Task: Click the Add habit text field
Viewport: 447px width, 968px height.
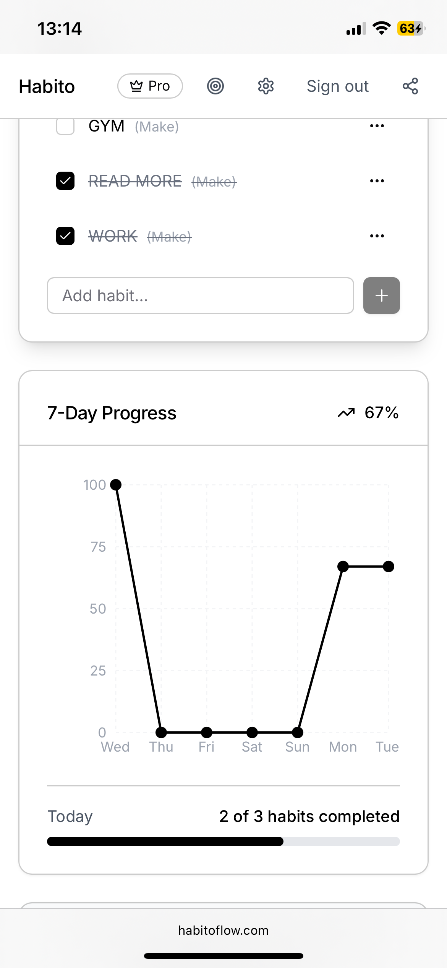Action: [x=201, y=296]
